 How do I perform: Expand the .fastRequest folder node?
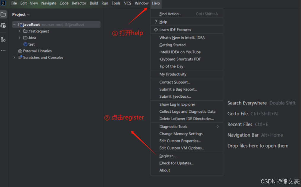[x=20, y=31]
